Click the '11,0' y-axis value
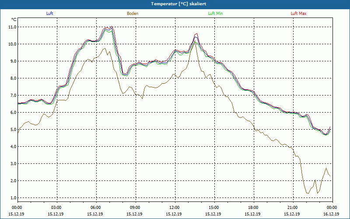Screen dimensions: 350x219 click(x=12, y=27)
